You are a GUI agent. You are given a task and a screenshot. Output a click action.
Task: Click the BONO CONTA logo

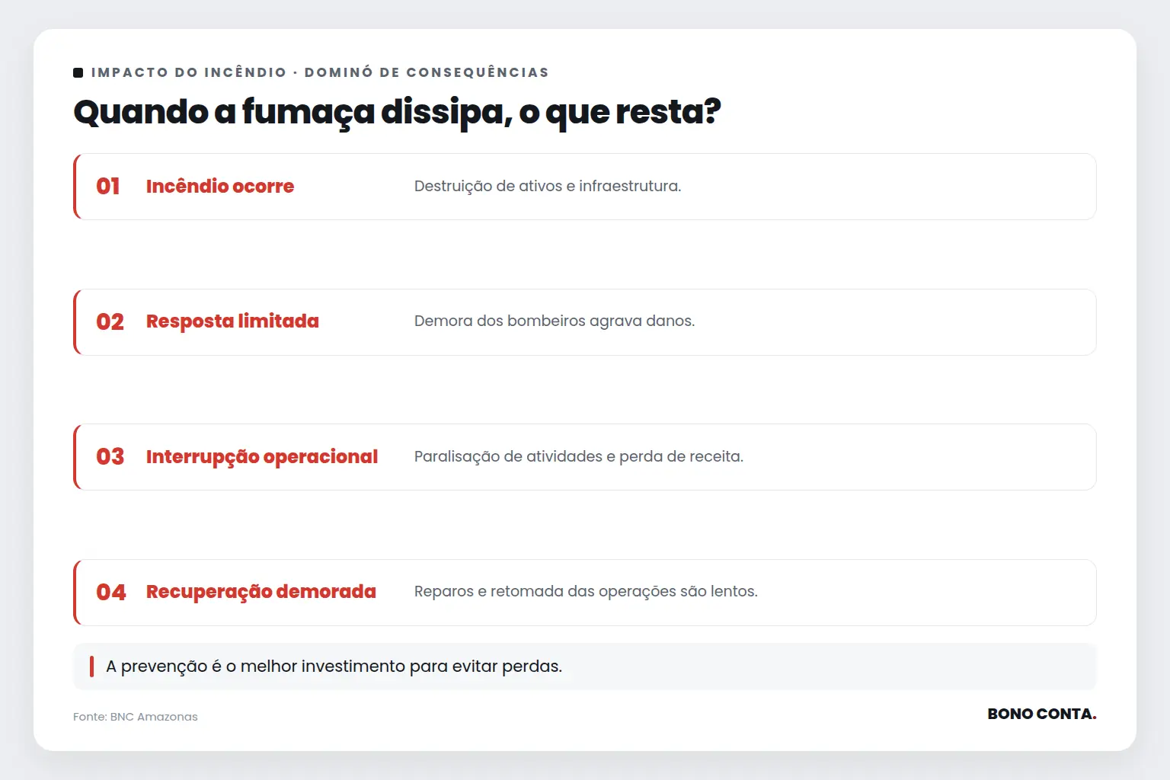[x=1041, y=714]
